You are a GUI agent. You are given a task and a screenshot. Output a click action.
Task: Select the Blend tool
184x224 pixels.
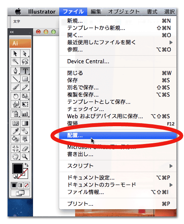pos(25,131)
